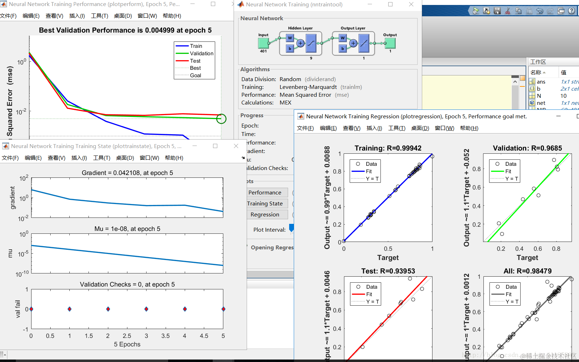Undo the last action via toolbar arrow
The image size is (579, 362).
coord(540,11)
